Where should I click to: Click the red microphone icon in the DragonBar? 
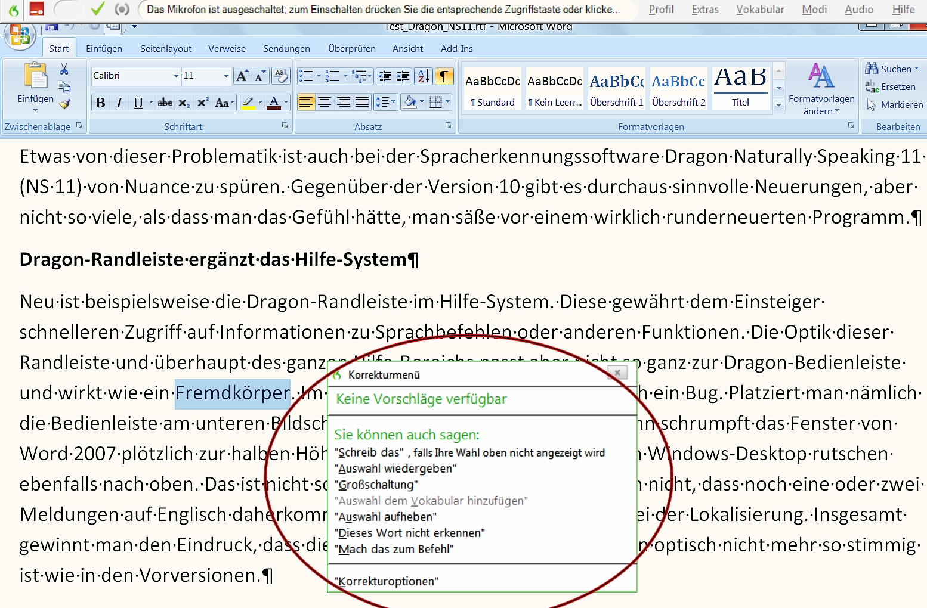coord(37,10)
